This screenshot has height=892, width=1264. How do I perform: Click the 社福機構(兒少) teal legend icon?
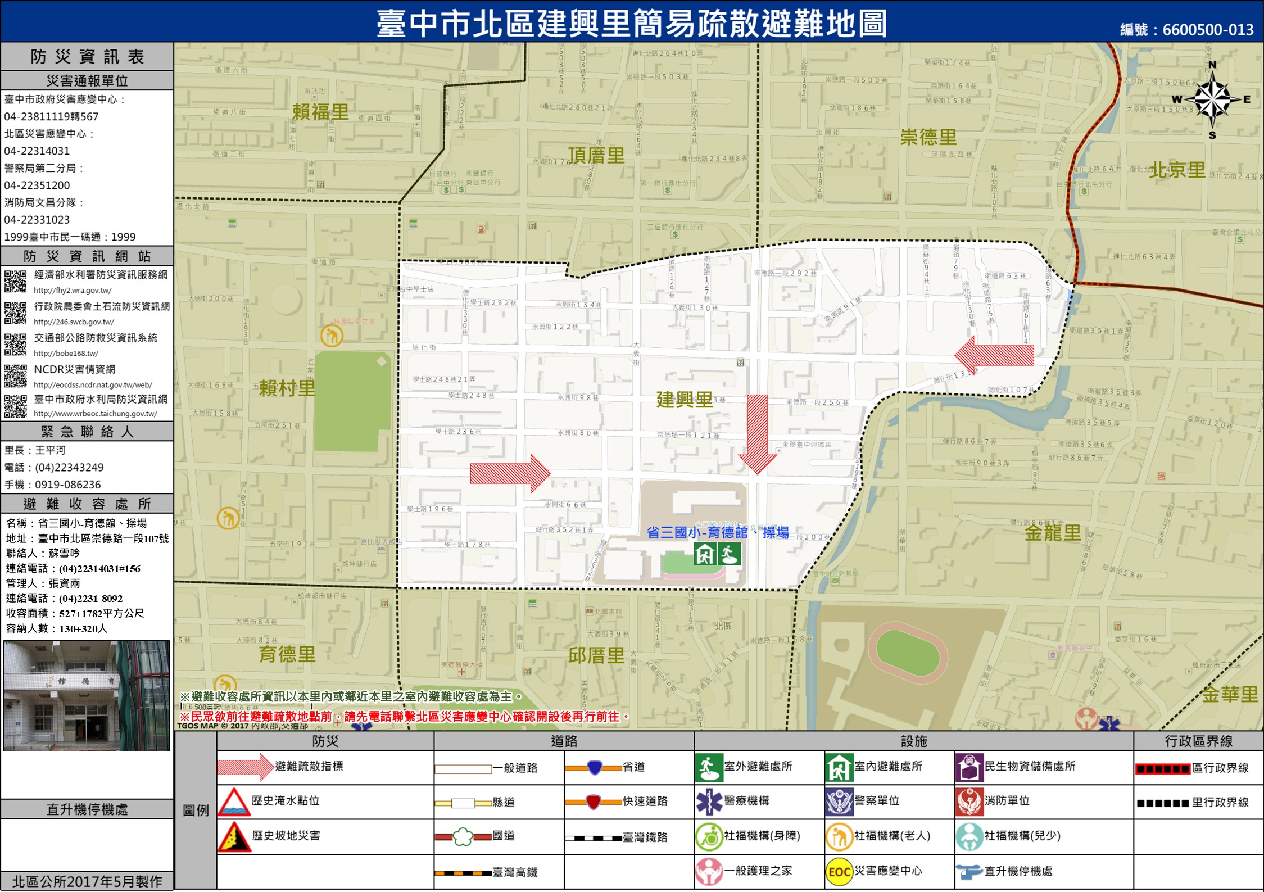pyautogui.click(x=969, y=837)
